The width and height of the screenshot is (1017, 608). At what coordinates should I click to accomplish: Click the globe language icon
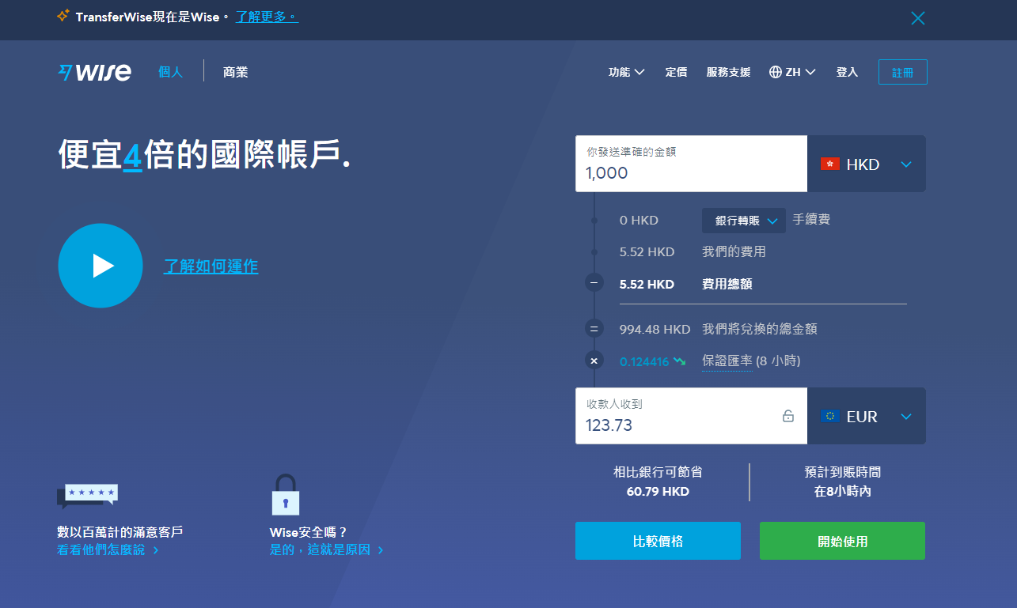tap(775, 72)
